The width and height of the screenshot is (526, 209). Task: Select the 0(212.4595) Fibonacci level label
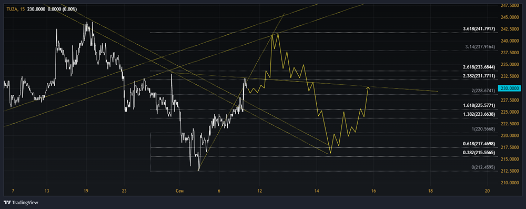483,167
